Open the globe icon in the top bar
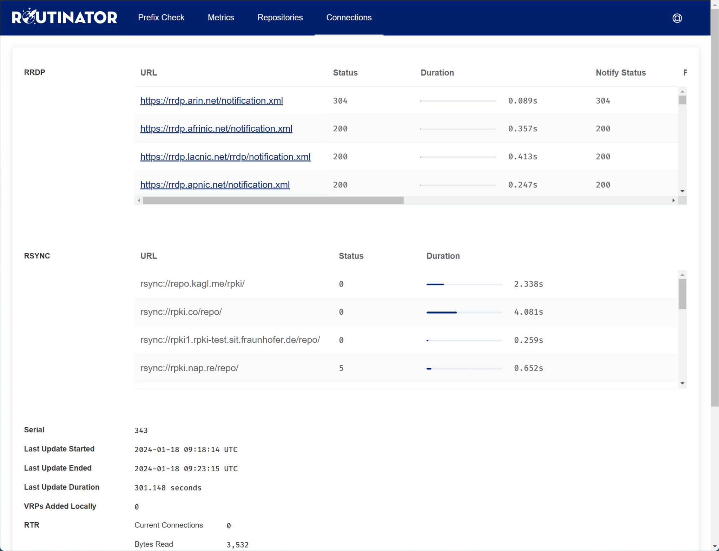The height and width of the screenshot is (551, 719). click(x=677, y=18)
